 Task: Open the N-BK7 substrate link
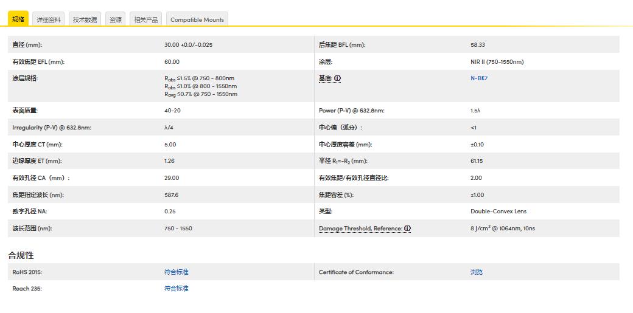[479, 78]
